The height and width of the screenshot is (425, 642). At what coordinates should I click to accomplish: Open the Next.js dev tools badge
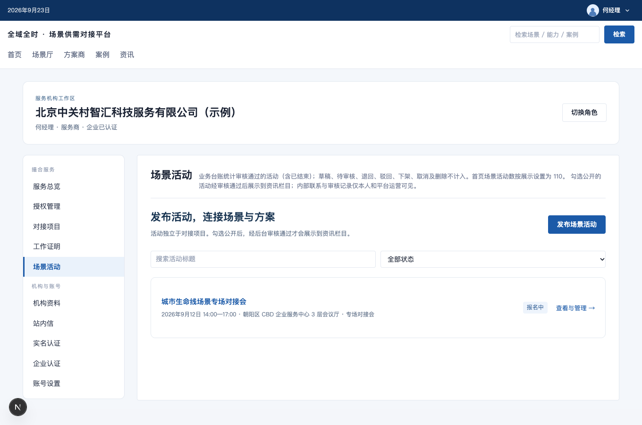18,407
